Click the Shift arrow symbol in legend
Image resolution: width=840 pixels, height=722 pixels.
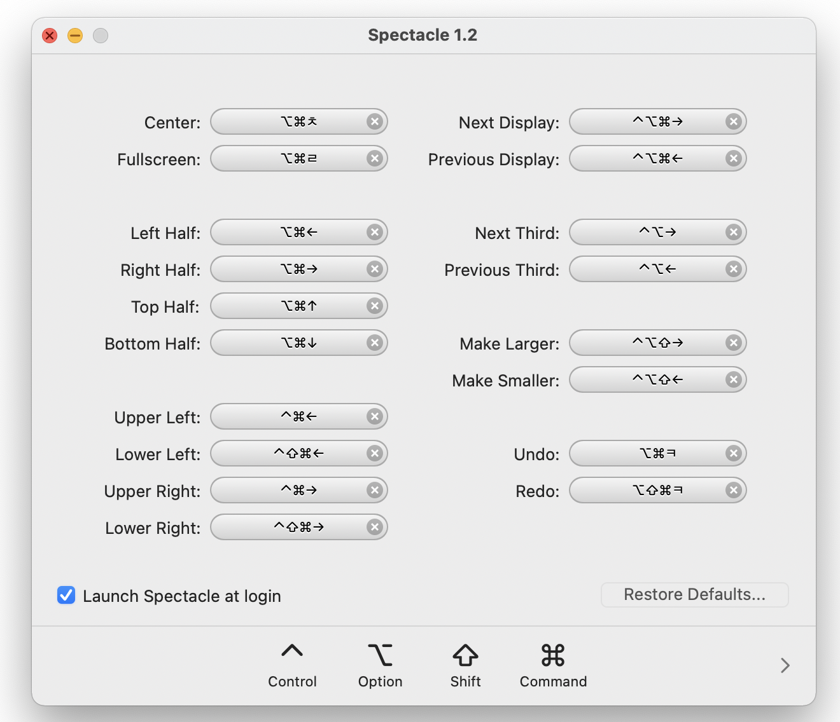(x=465, y=655)
